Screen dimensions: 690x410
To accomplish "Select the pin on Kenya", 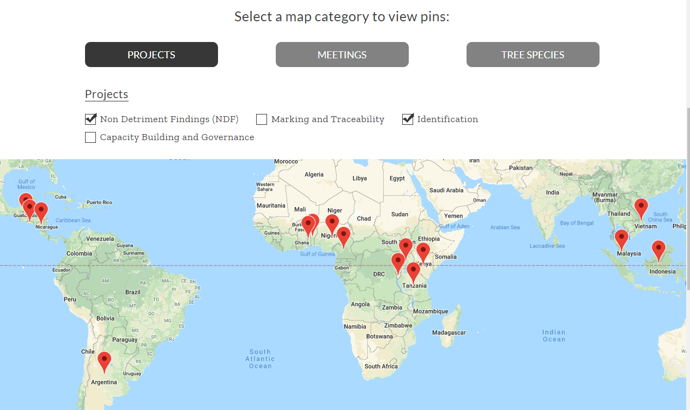I will [x=423, y=252].
